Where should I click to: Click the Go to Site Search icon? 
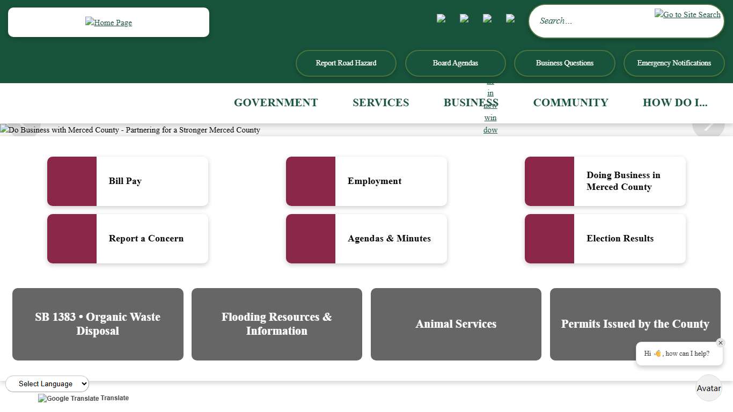(687, 14)
